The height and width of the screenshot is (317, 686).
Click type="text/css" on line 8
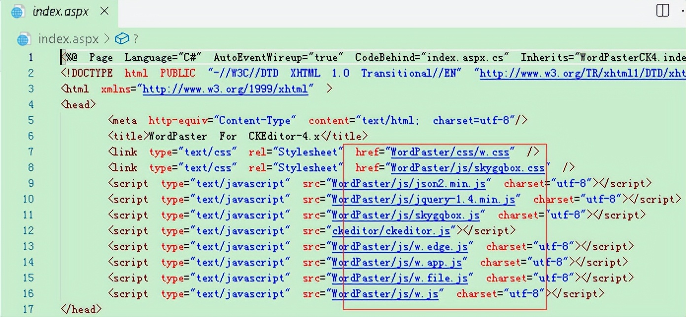click(193, 168)
